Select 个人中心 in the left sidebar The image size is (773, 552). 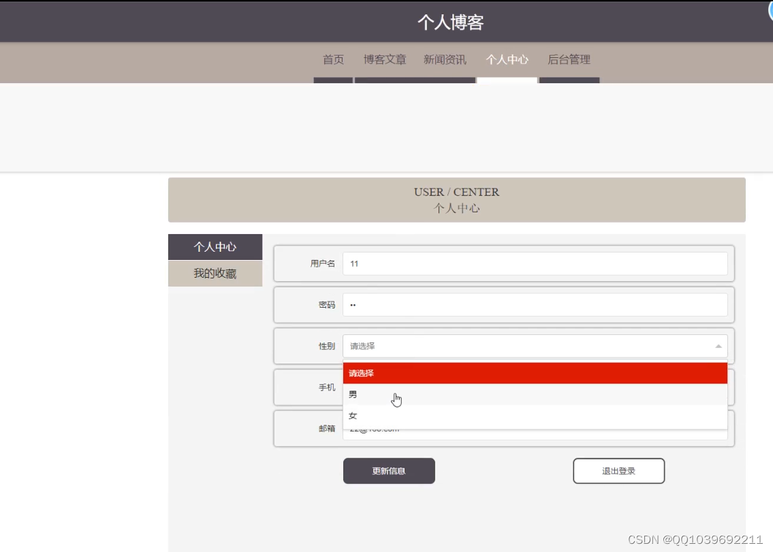coord(215,247)
